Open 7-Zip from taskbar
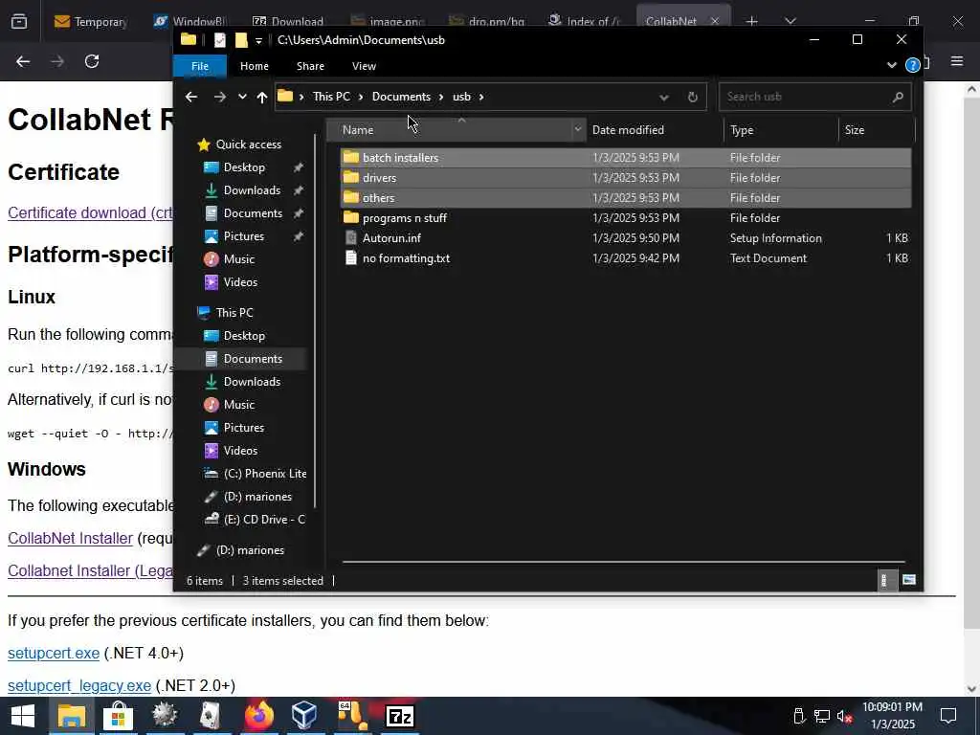 [x=400, y=716]
